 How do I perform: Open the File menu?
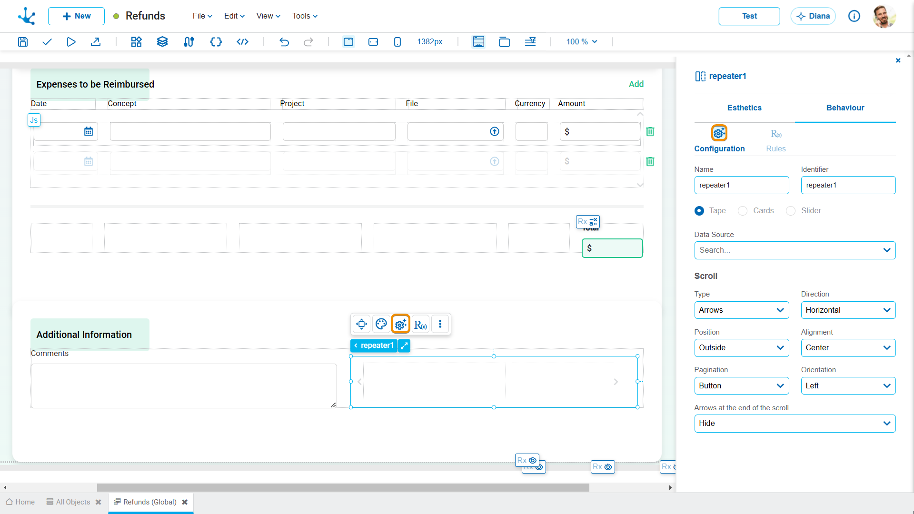point(202,16)
